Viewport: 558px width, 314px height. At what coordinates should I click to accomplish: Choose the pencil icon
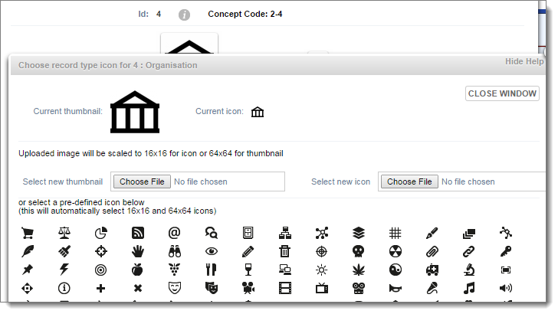pos(248,251)
